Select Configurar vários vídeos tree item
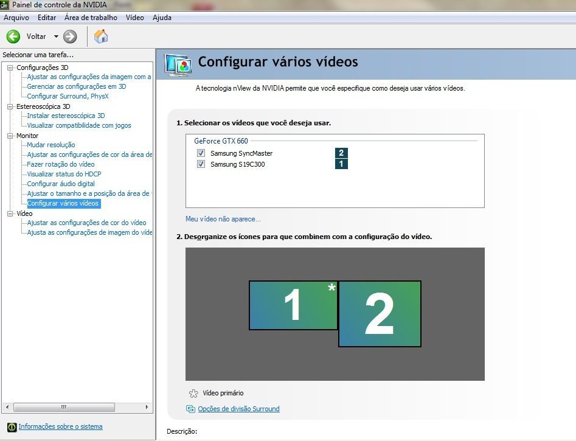The height and width of the screenshot is (441, 576). [63, 203]
